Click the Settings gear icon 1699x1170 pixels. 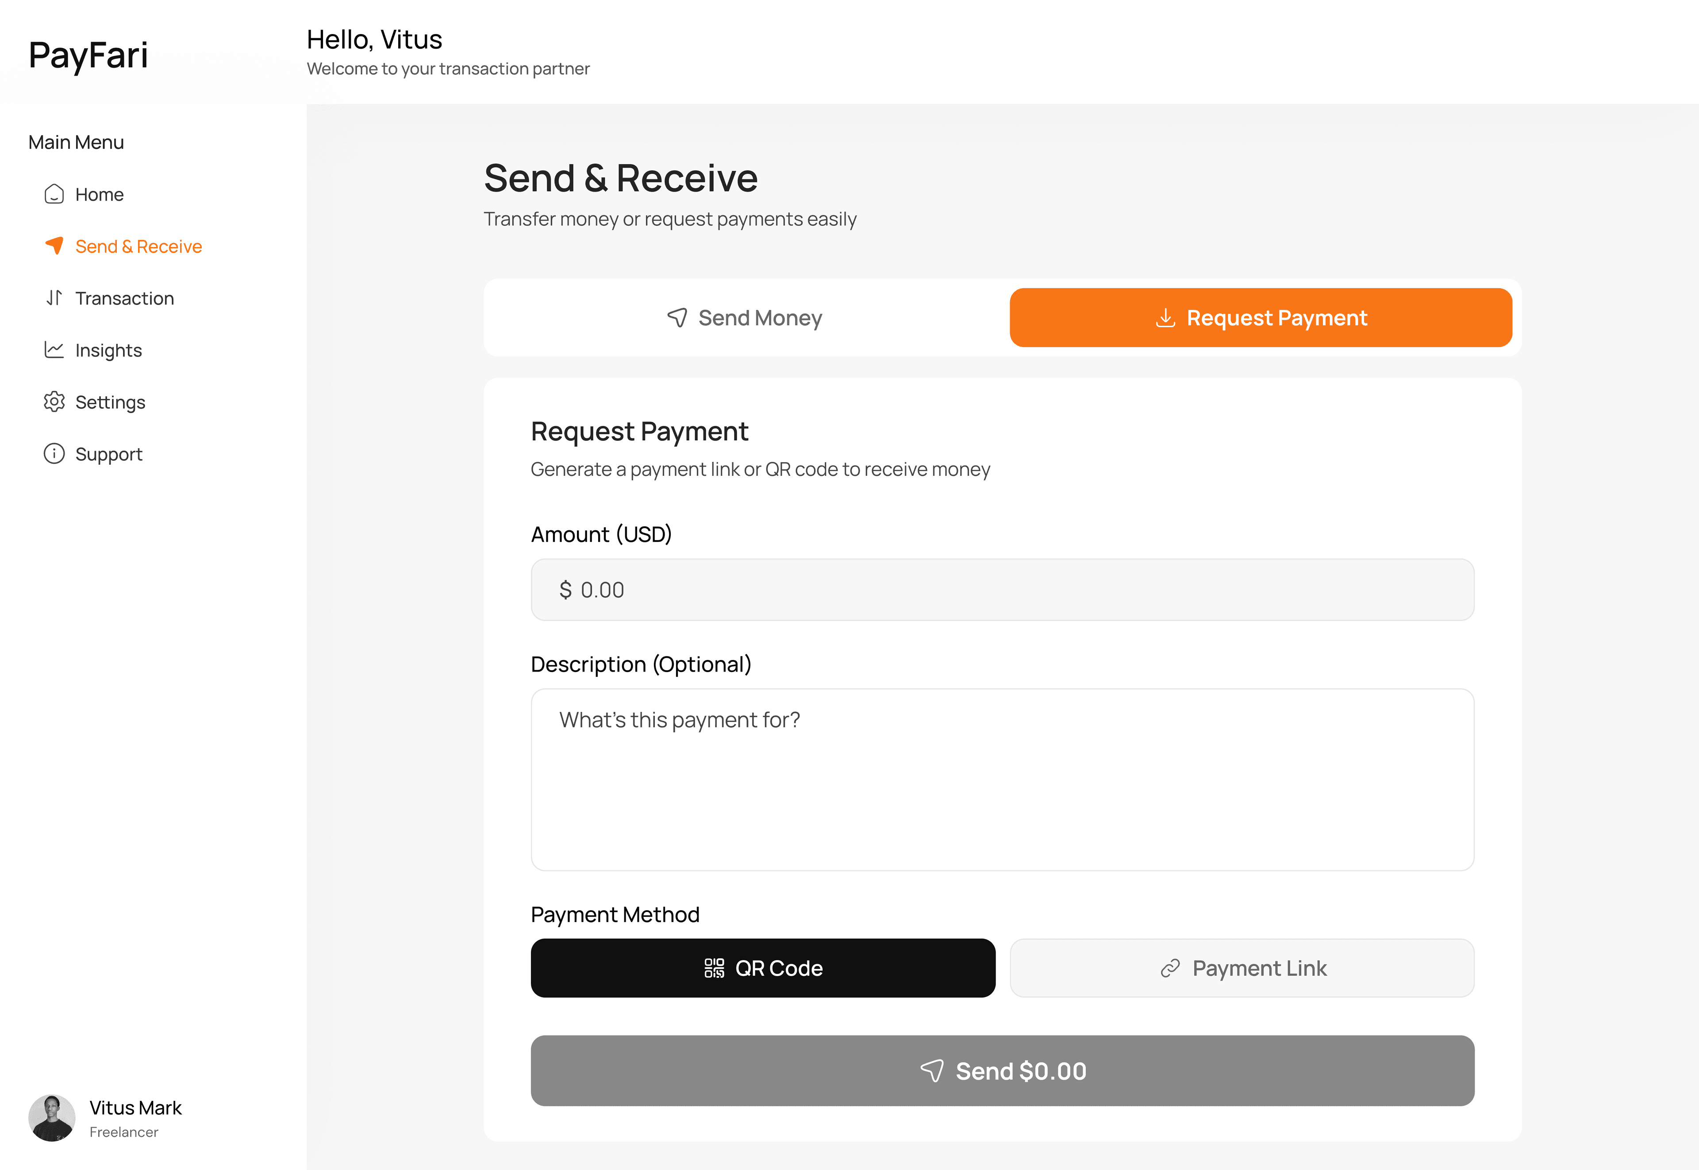[x=54, y=402]
